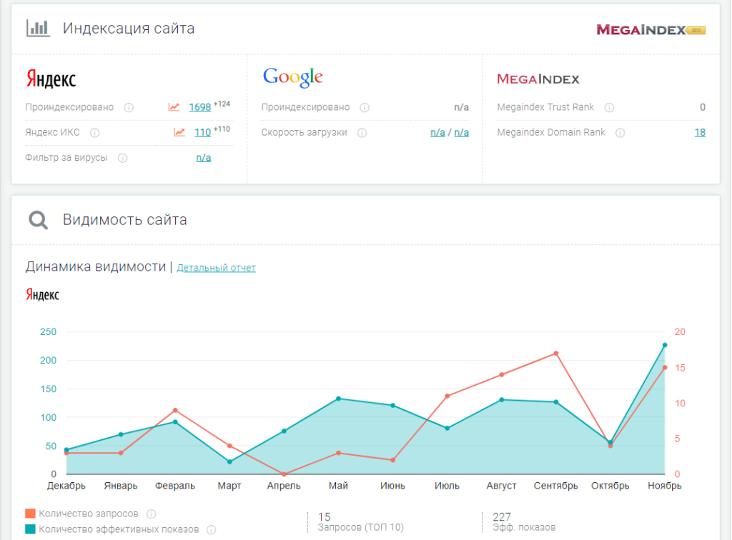The height and width of the screenshot is (540, 732).
Task: Click the Апрель red data point at zero
Action: [x=284, y=474]
